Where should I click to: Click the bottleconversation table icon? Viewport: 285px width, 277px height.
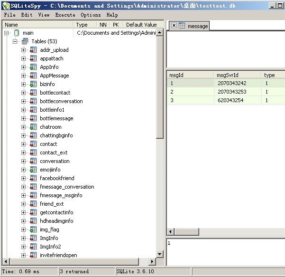(x=33, y=101)
